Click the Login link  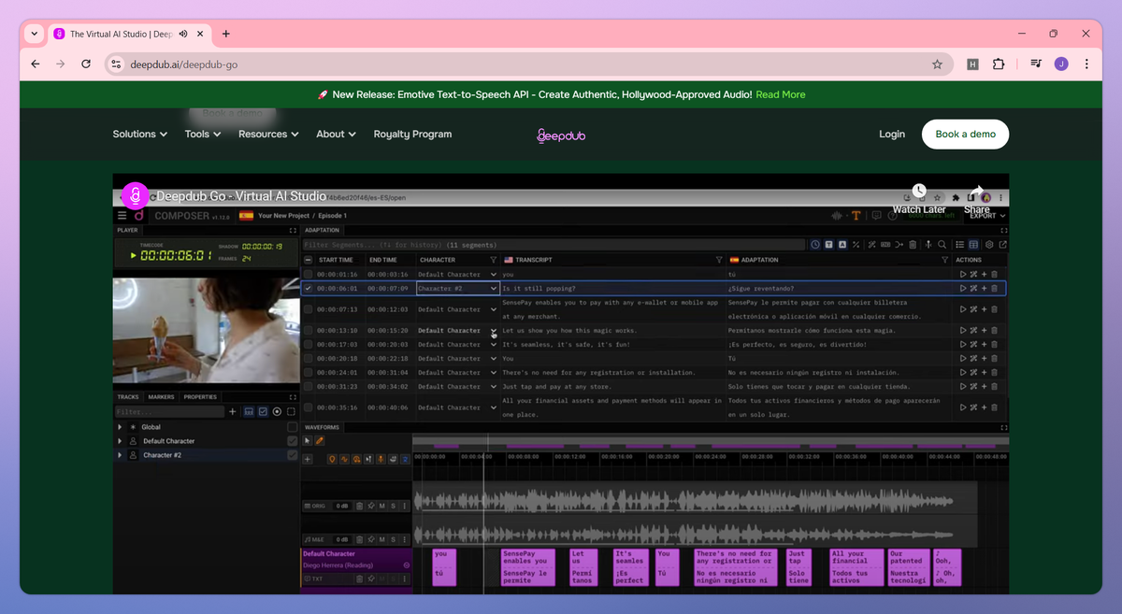coord(892,135)
